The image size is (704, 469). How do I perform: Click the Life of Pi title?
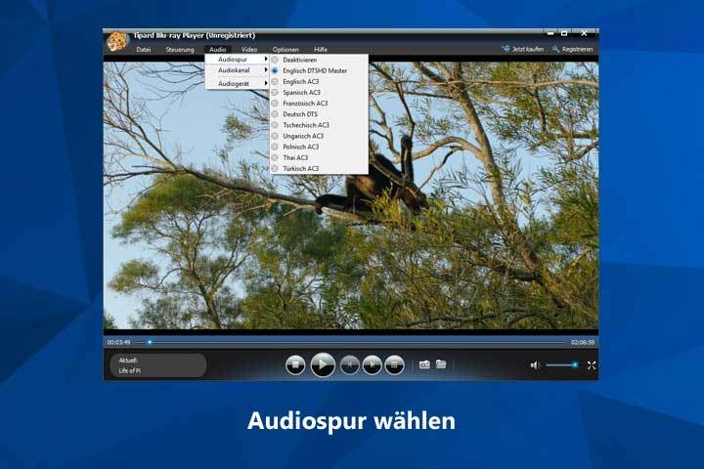pos(130,370)
